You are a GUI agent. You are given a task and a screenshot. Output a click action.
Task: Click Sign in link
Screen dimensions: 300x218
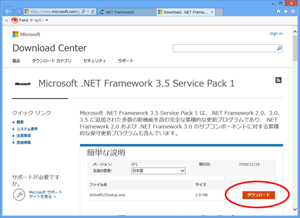(x=276, y=34)
